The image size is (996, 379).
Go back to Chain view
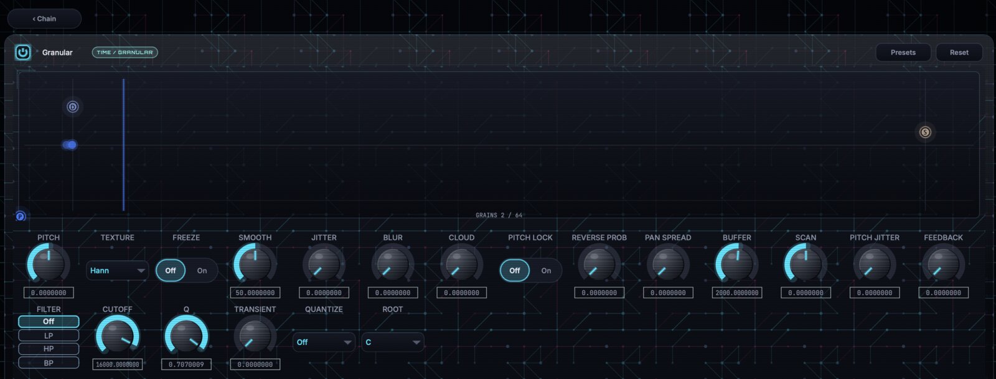pyautogui.click(x=44, y=19)
